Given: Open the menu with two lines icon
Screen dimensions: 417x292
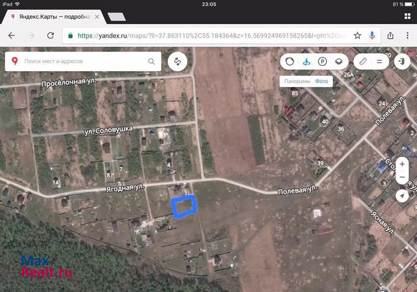Looking at the screenshot, I should pos(379,61).
